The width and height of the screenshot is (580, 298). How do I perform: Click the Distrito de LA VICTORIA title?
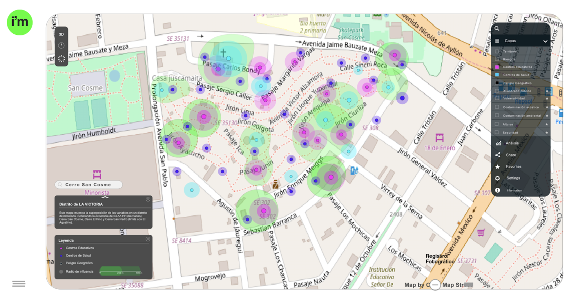click(81, 204)
